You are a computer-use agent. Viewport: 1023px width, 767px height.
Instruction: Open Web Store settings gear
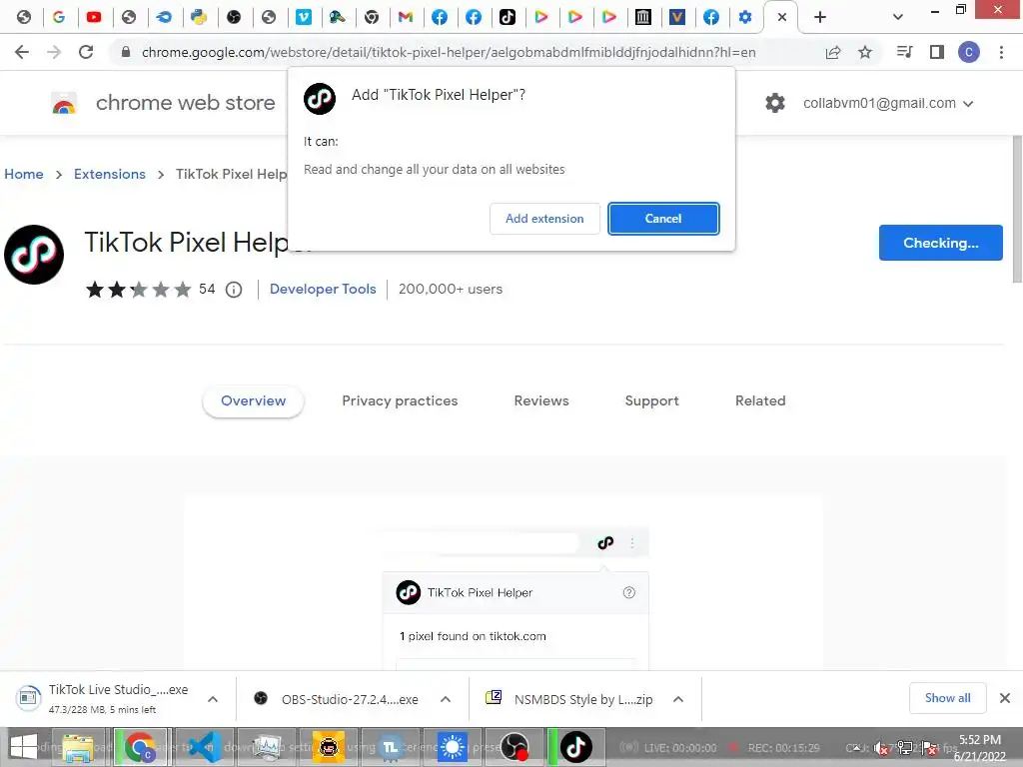[x=775, y=103]
